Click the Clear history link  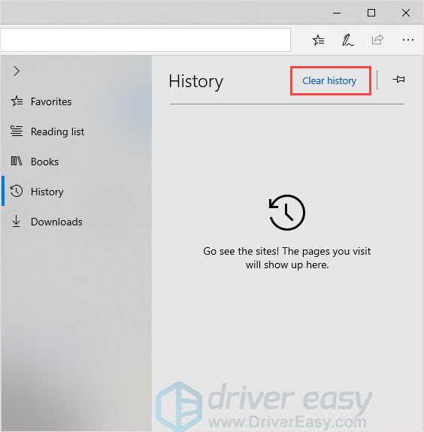[x=329, y=80]
